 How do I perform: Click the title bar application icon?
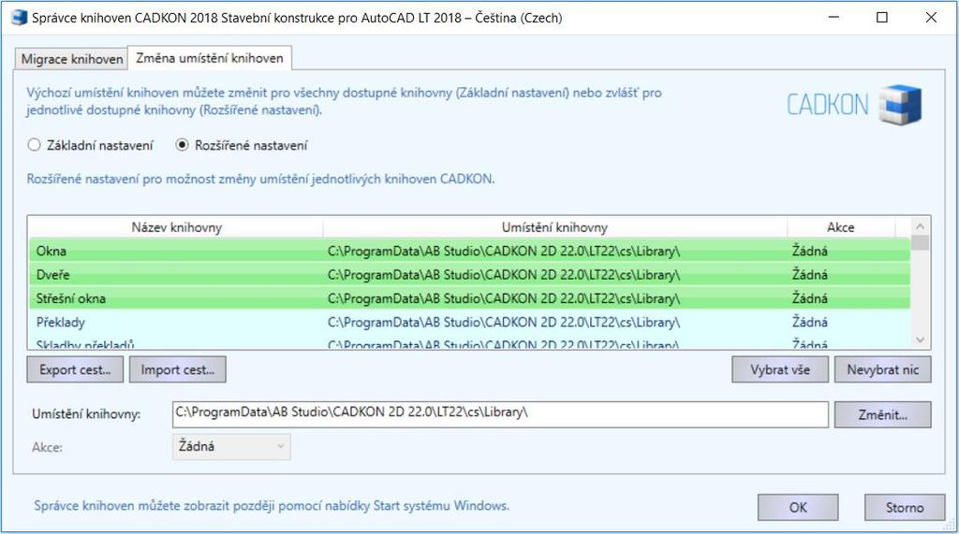(x=20, y=17)
